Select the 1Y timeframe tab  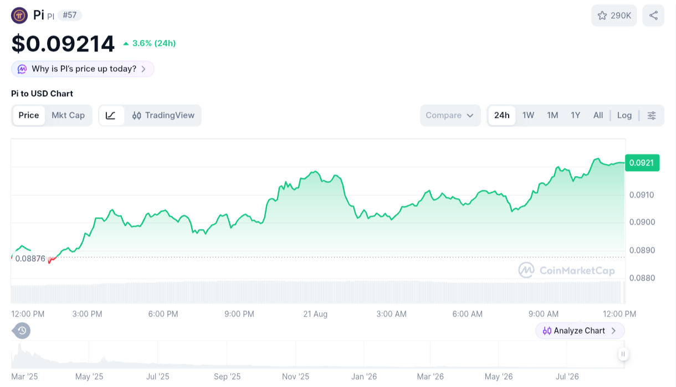pos(576,115)
